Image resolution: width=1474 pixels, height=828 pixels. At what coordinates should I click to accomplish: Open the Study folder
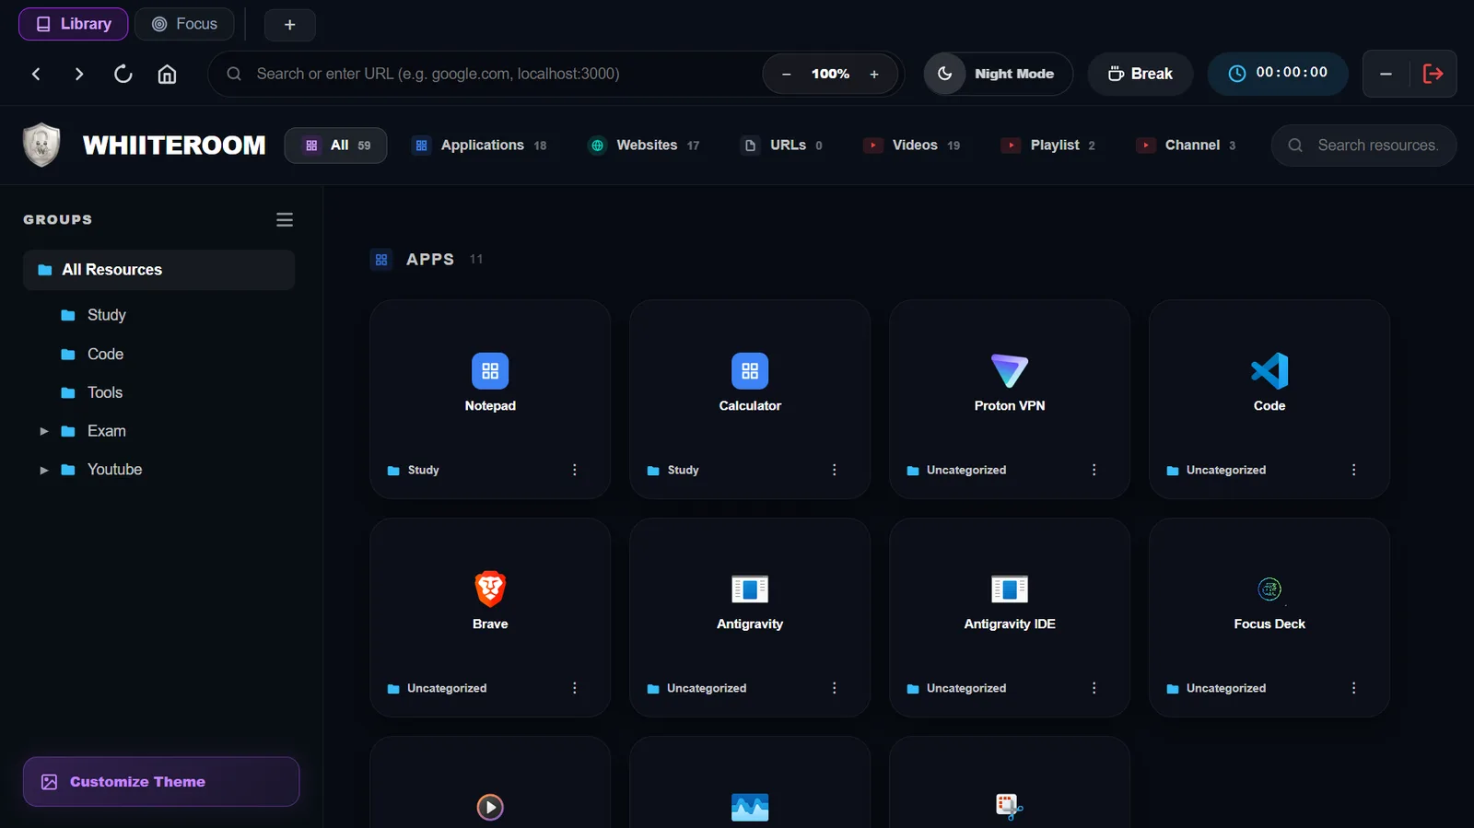click(106, 315)
